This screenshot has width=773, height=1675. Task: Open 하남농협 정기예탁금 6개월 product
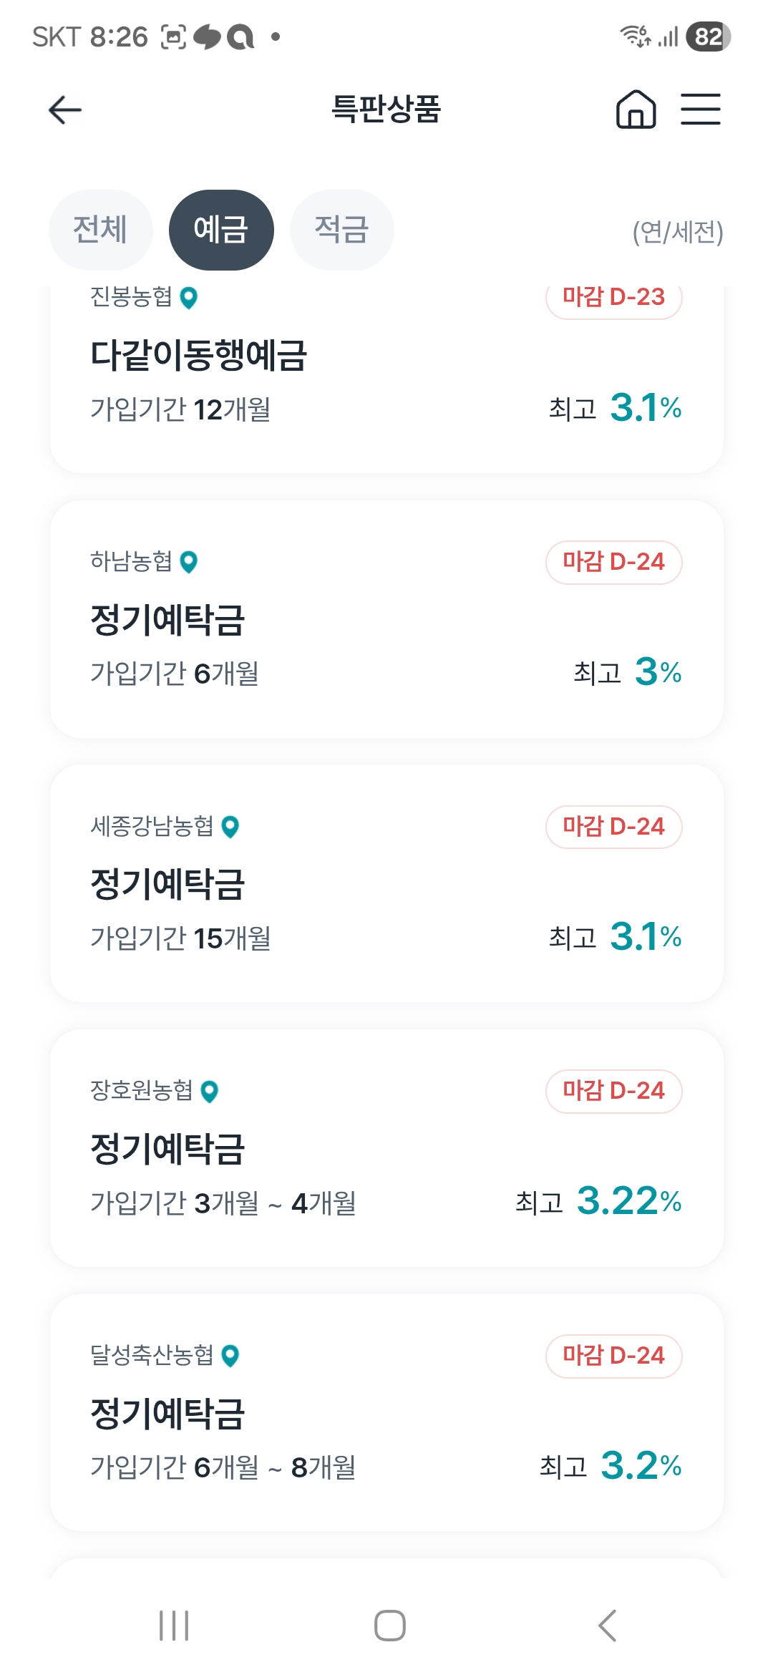386,620
